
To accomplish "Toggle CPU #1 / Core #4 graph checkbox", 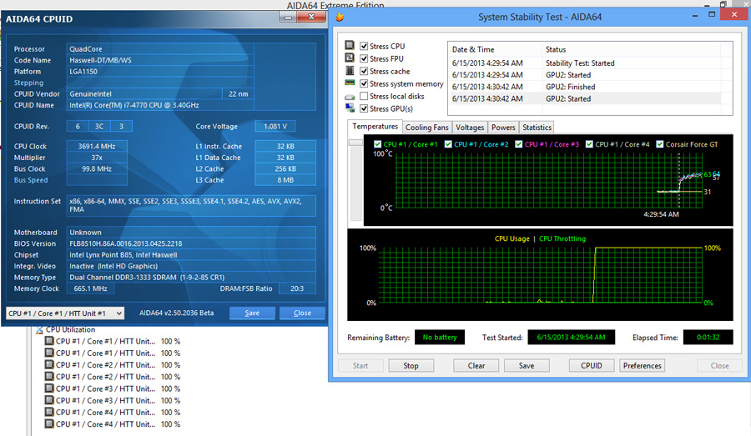I will (x=590, y=144).
